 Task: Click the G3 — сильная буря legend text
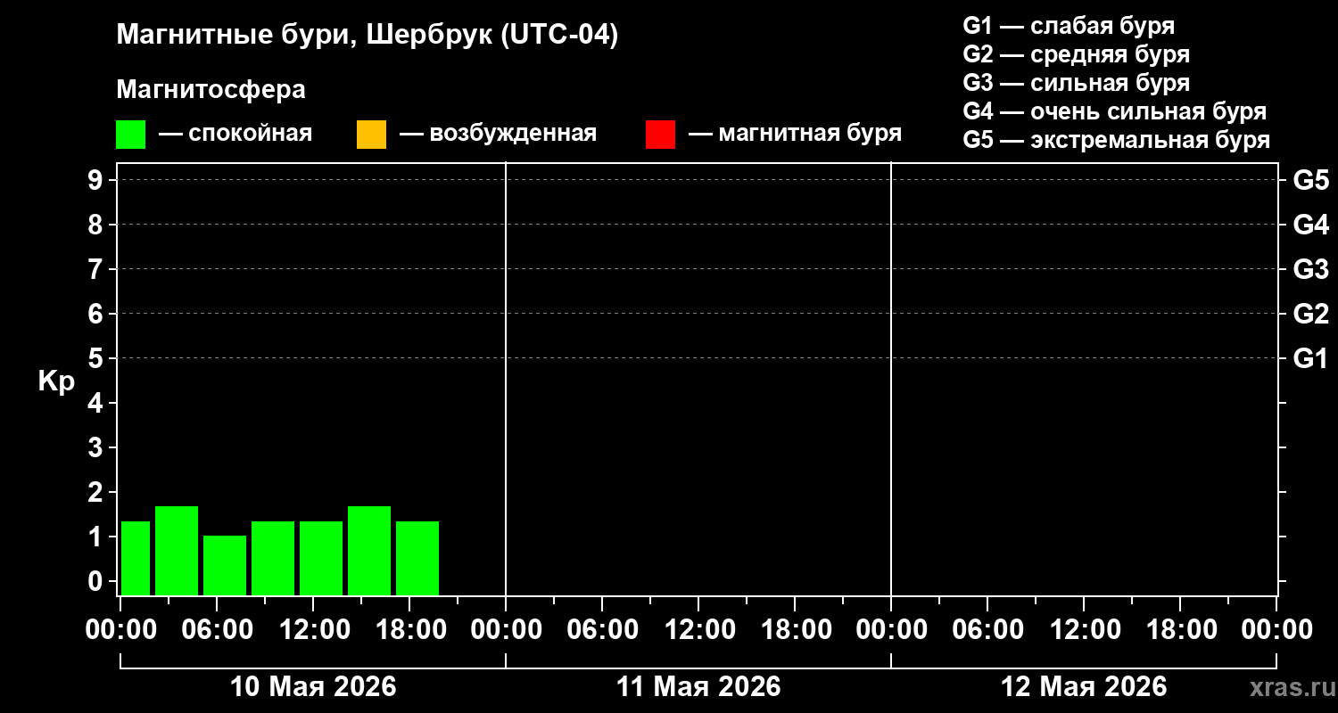1077,83
